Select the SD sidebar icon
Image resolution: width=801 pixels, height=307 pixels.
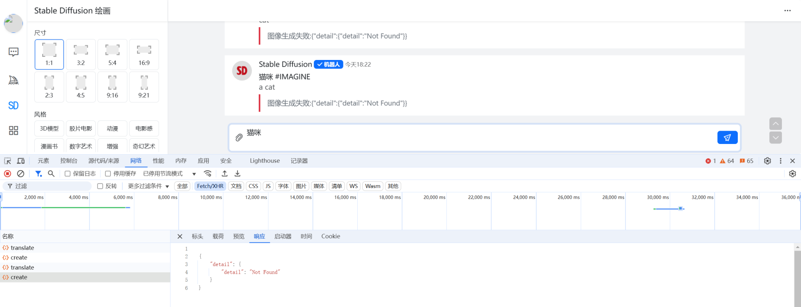[13, 106]
